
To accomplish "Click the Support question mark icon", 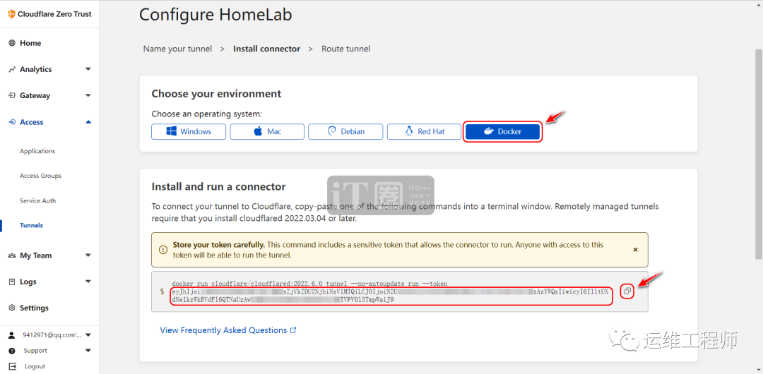I will click(x=12, y=351).
